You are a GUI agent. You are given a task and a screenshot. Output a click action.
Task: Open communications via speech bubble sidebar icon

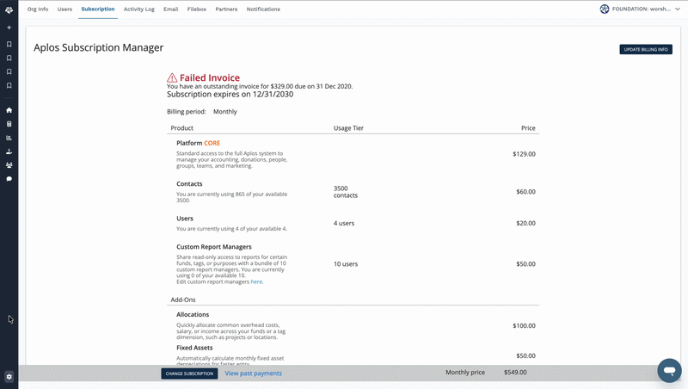point(9,179)
